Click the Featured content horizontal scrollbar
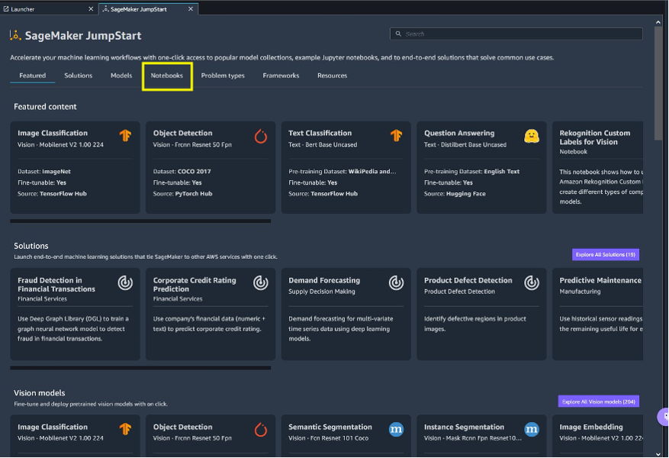 pyautogui.click(x=140, y=221)
